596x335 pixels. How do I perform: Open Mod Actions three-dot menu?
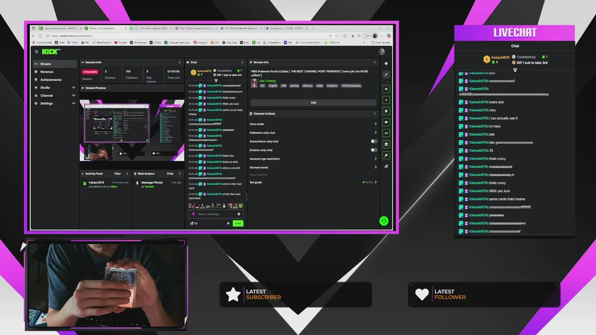pyautogui.click(x=180, y=174)
